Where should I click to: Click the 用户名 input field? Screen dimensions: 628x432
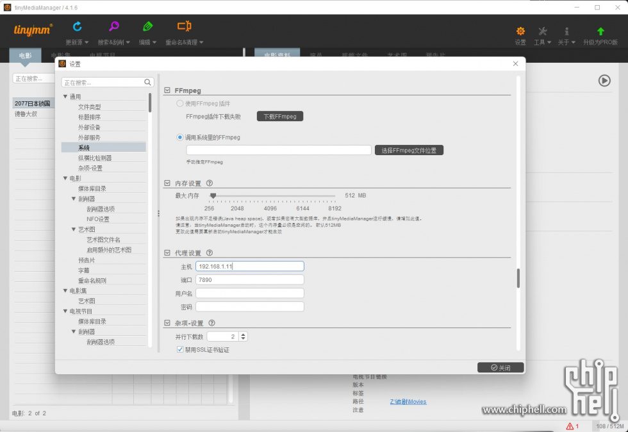250,294
